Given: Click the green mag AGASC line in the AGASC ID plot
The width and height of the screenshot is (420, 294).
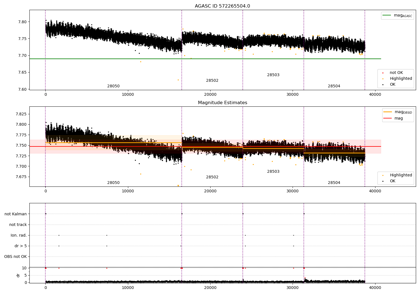Looking at the screenshot, I should point(205,59).
